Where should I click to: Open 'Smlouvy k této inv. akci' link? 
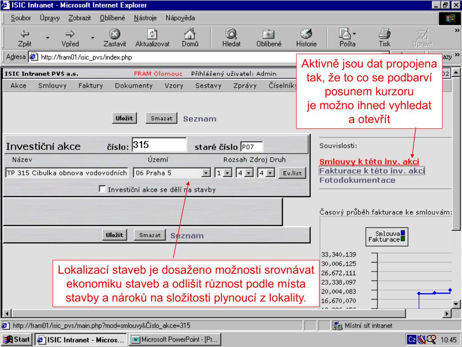(x=369, y=161)
